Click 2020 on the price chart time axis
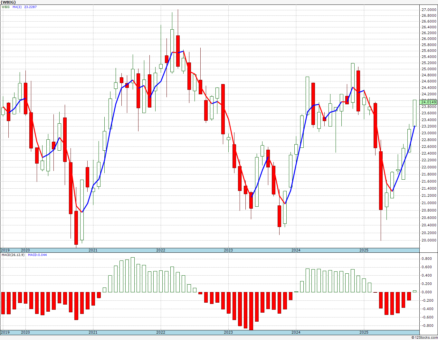Image resolution: width=438 pixels, height=340 pixels. pyautogui.click(x=25, y=250)
